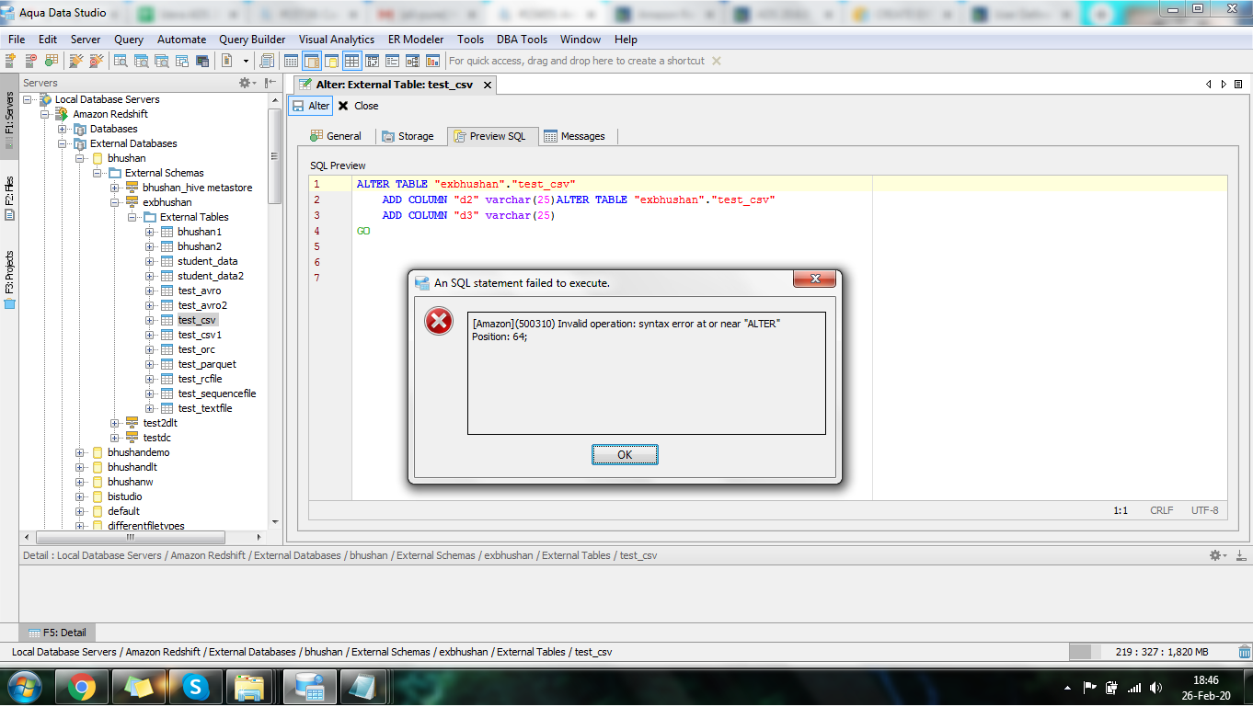Expand the bhushandemo database node
The width and height of the screenshot is (1253, 707).
pos(80,452)
